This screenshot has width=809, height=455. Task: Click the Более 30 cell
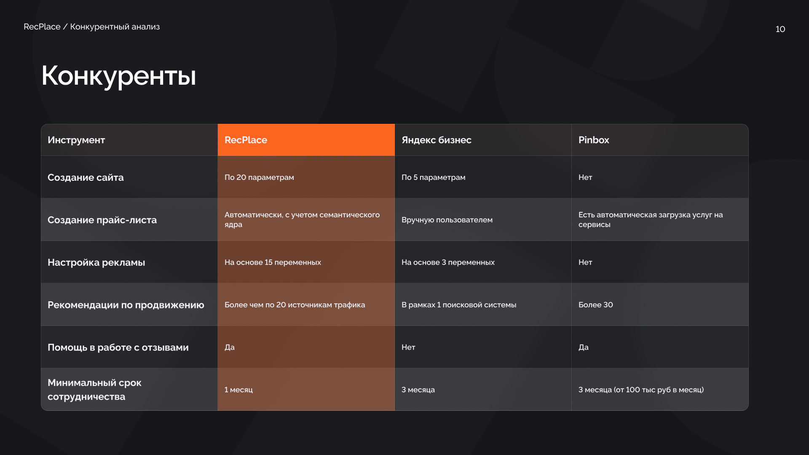coord(595,305)
